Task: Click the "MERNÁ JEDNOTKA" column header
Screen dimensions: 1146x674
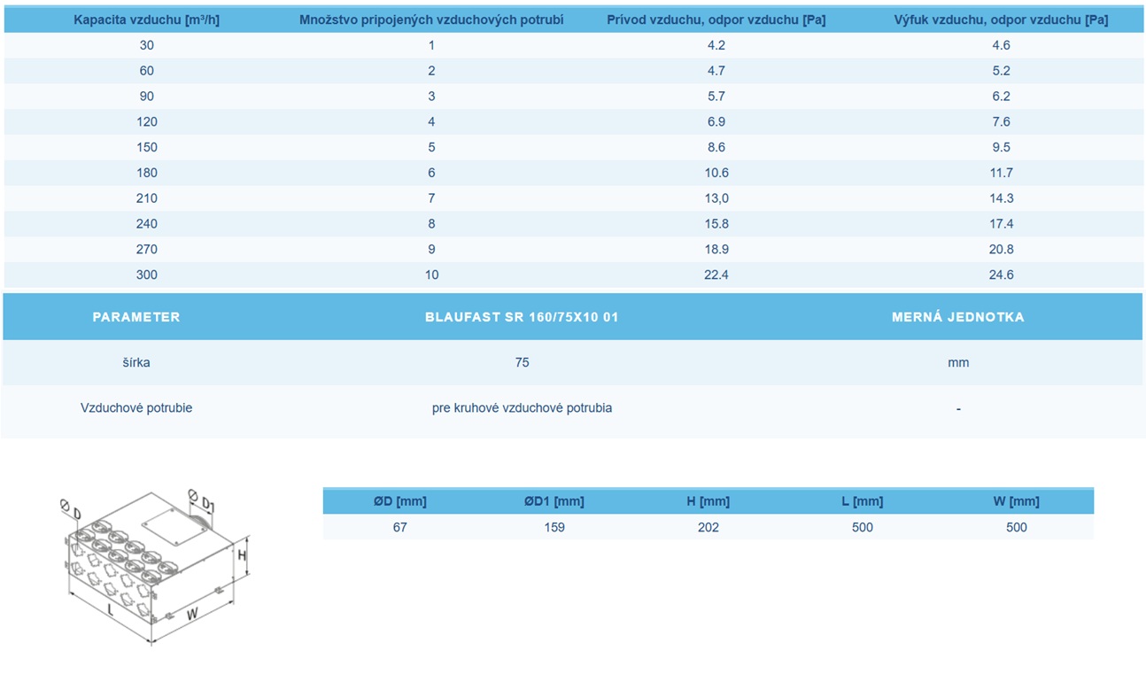Action: [x=957, y=317]
